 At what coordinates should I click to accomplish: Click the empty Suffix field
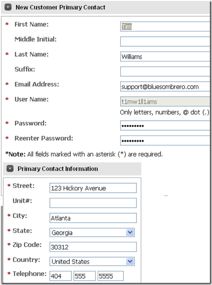[x=165, y=71]
